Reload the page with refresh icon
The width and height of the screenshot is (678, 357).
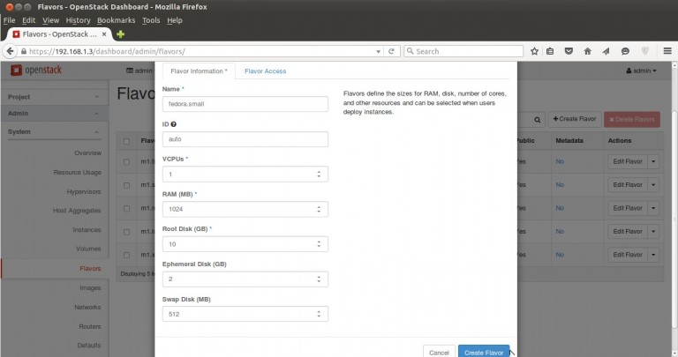point(391,51)
